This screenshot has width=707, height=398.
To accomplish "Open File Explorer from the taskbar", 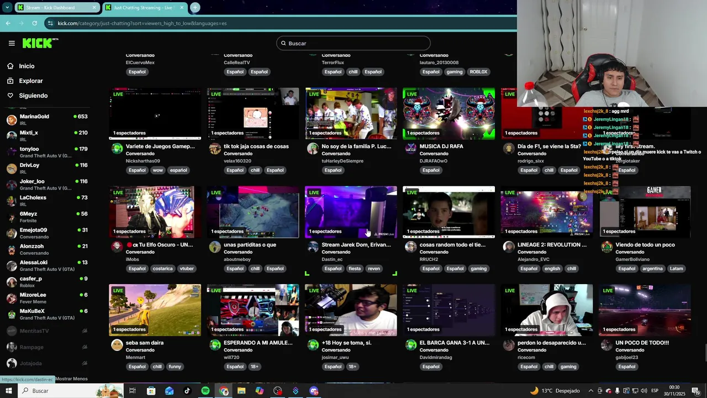I will coord(241,391).
